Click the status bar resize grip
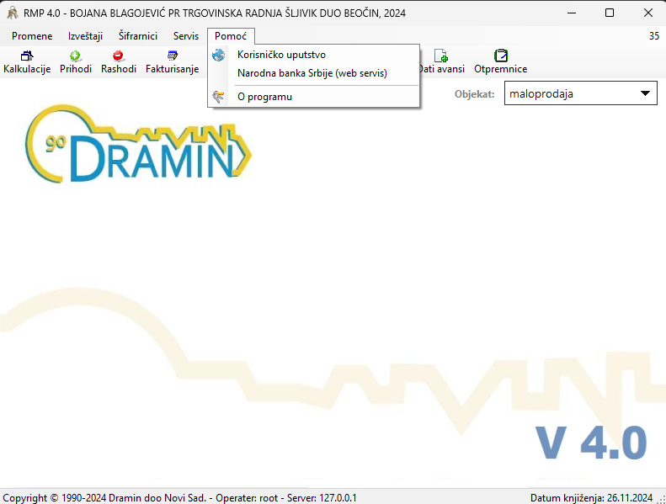 coord(661,499)
